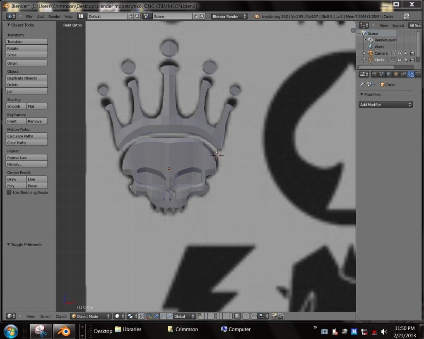Toggle Camera selectability arrow in outliner
The width and height of the screenshot is (424, 339).
point(406,53)
